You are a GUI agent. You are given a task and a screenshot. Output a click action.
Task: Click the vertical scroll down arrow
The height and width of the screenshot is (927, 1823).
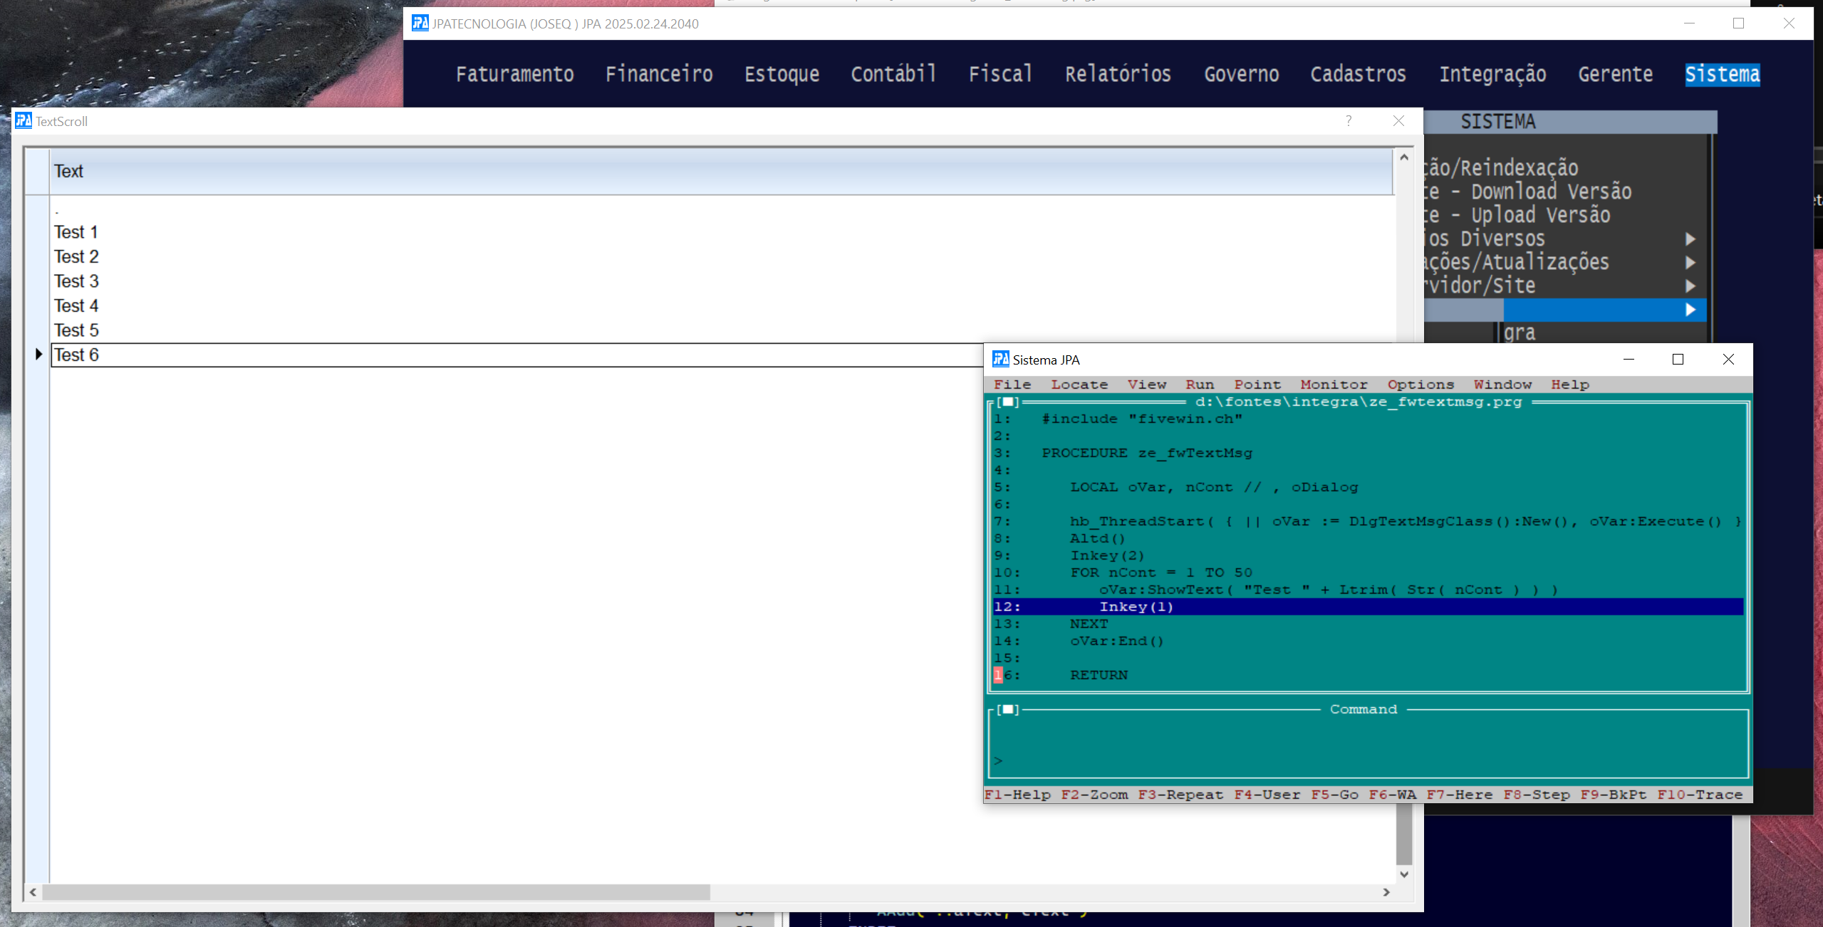click(1403, 874)
